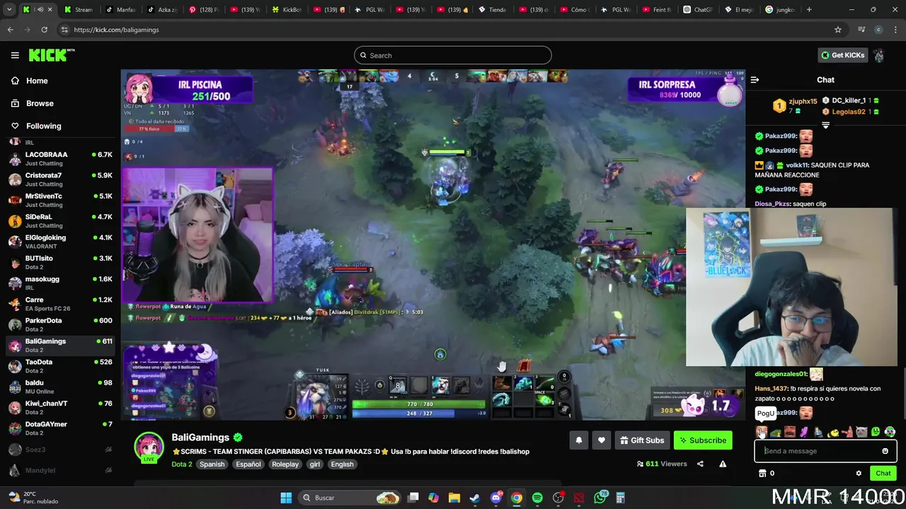Screen dimensions: 906x509
Task: Select the green frog quick emote
Action: tap(776, 432)
